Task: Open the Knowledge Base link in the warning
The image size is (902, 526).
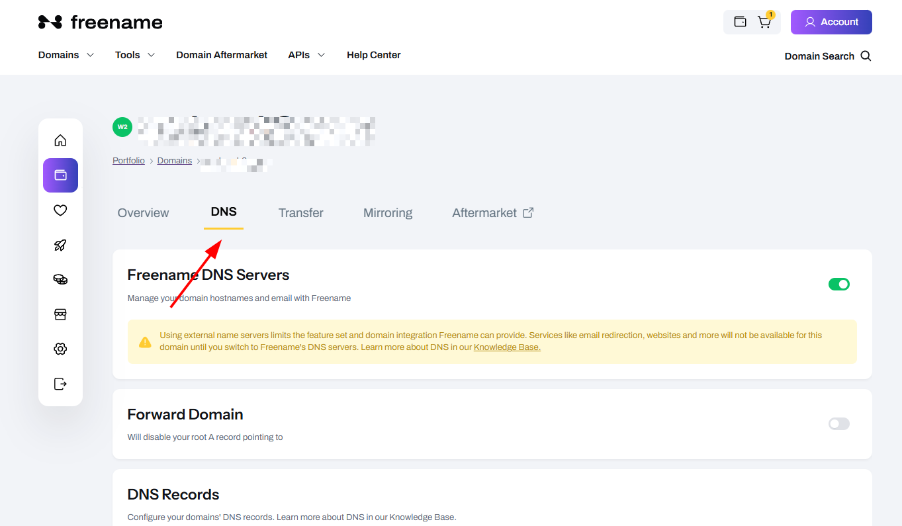Action: [507, 347]
